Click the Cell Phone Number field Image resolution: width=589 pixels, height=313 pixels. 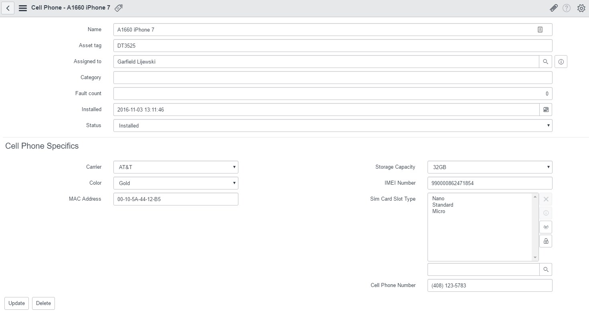pos(490,285)
